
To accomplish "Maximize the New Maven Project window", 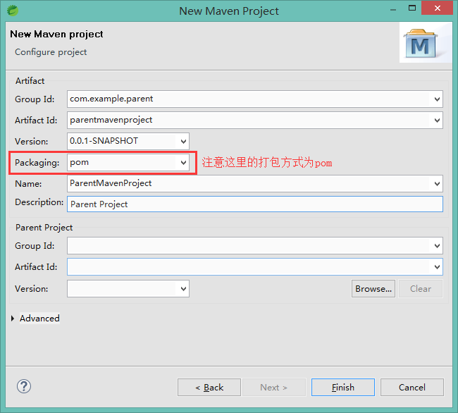I will [x=412, y=8].
